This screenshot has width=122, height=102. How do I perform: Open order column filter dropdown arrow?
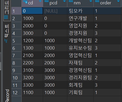118,1
